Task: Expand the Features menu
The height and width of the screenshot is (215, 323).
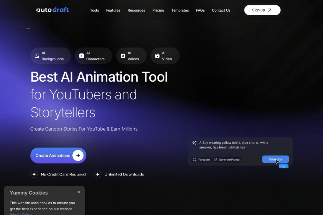Action: pyautogui.click(x=113, y=10)
